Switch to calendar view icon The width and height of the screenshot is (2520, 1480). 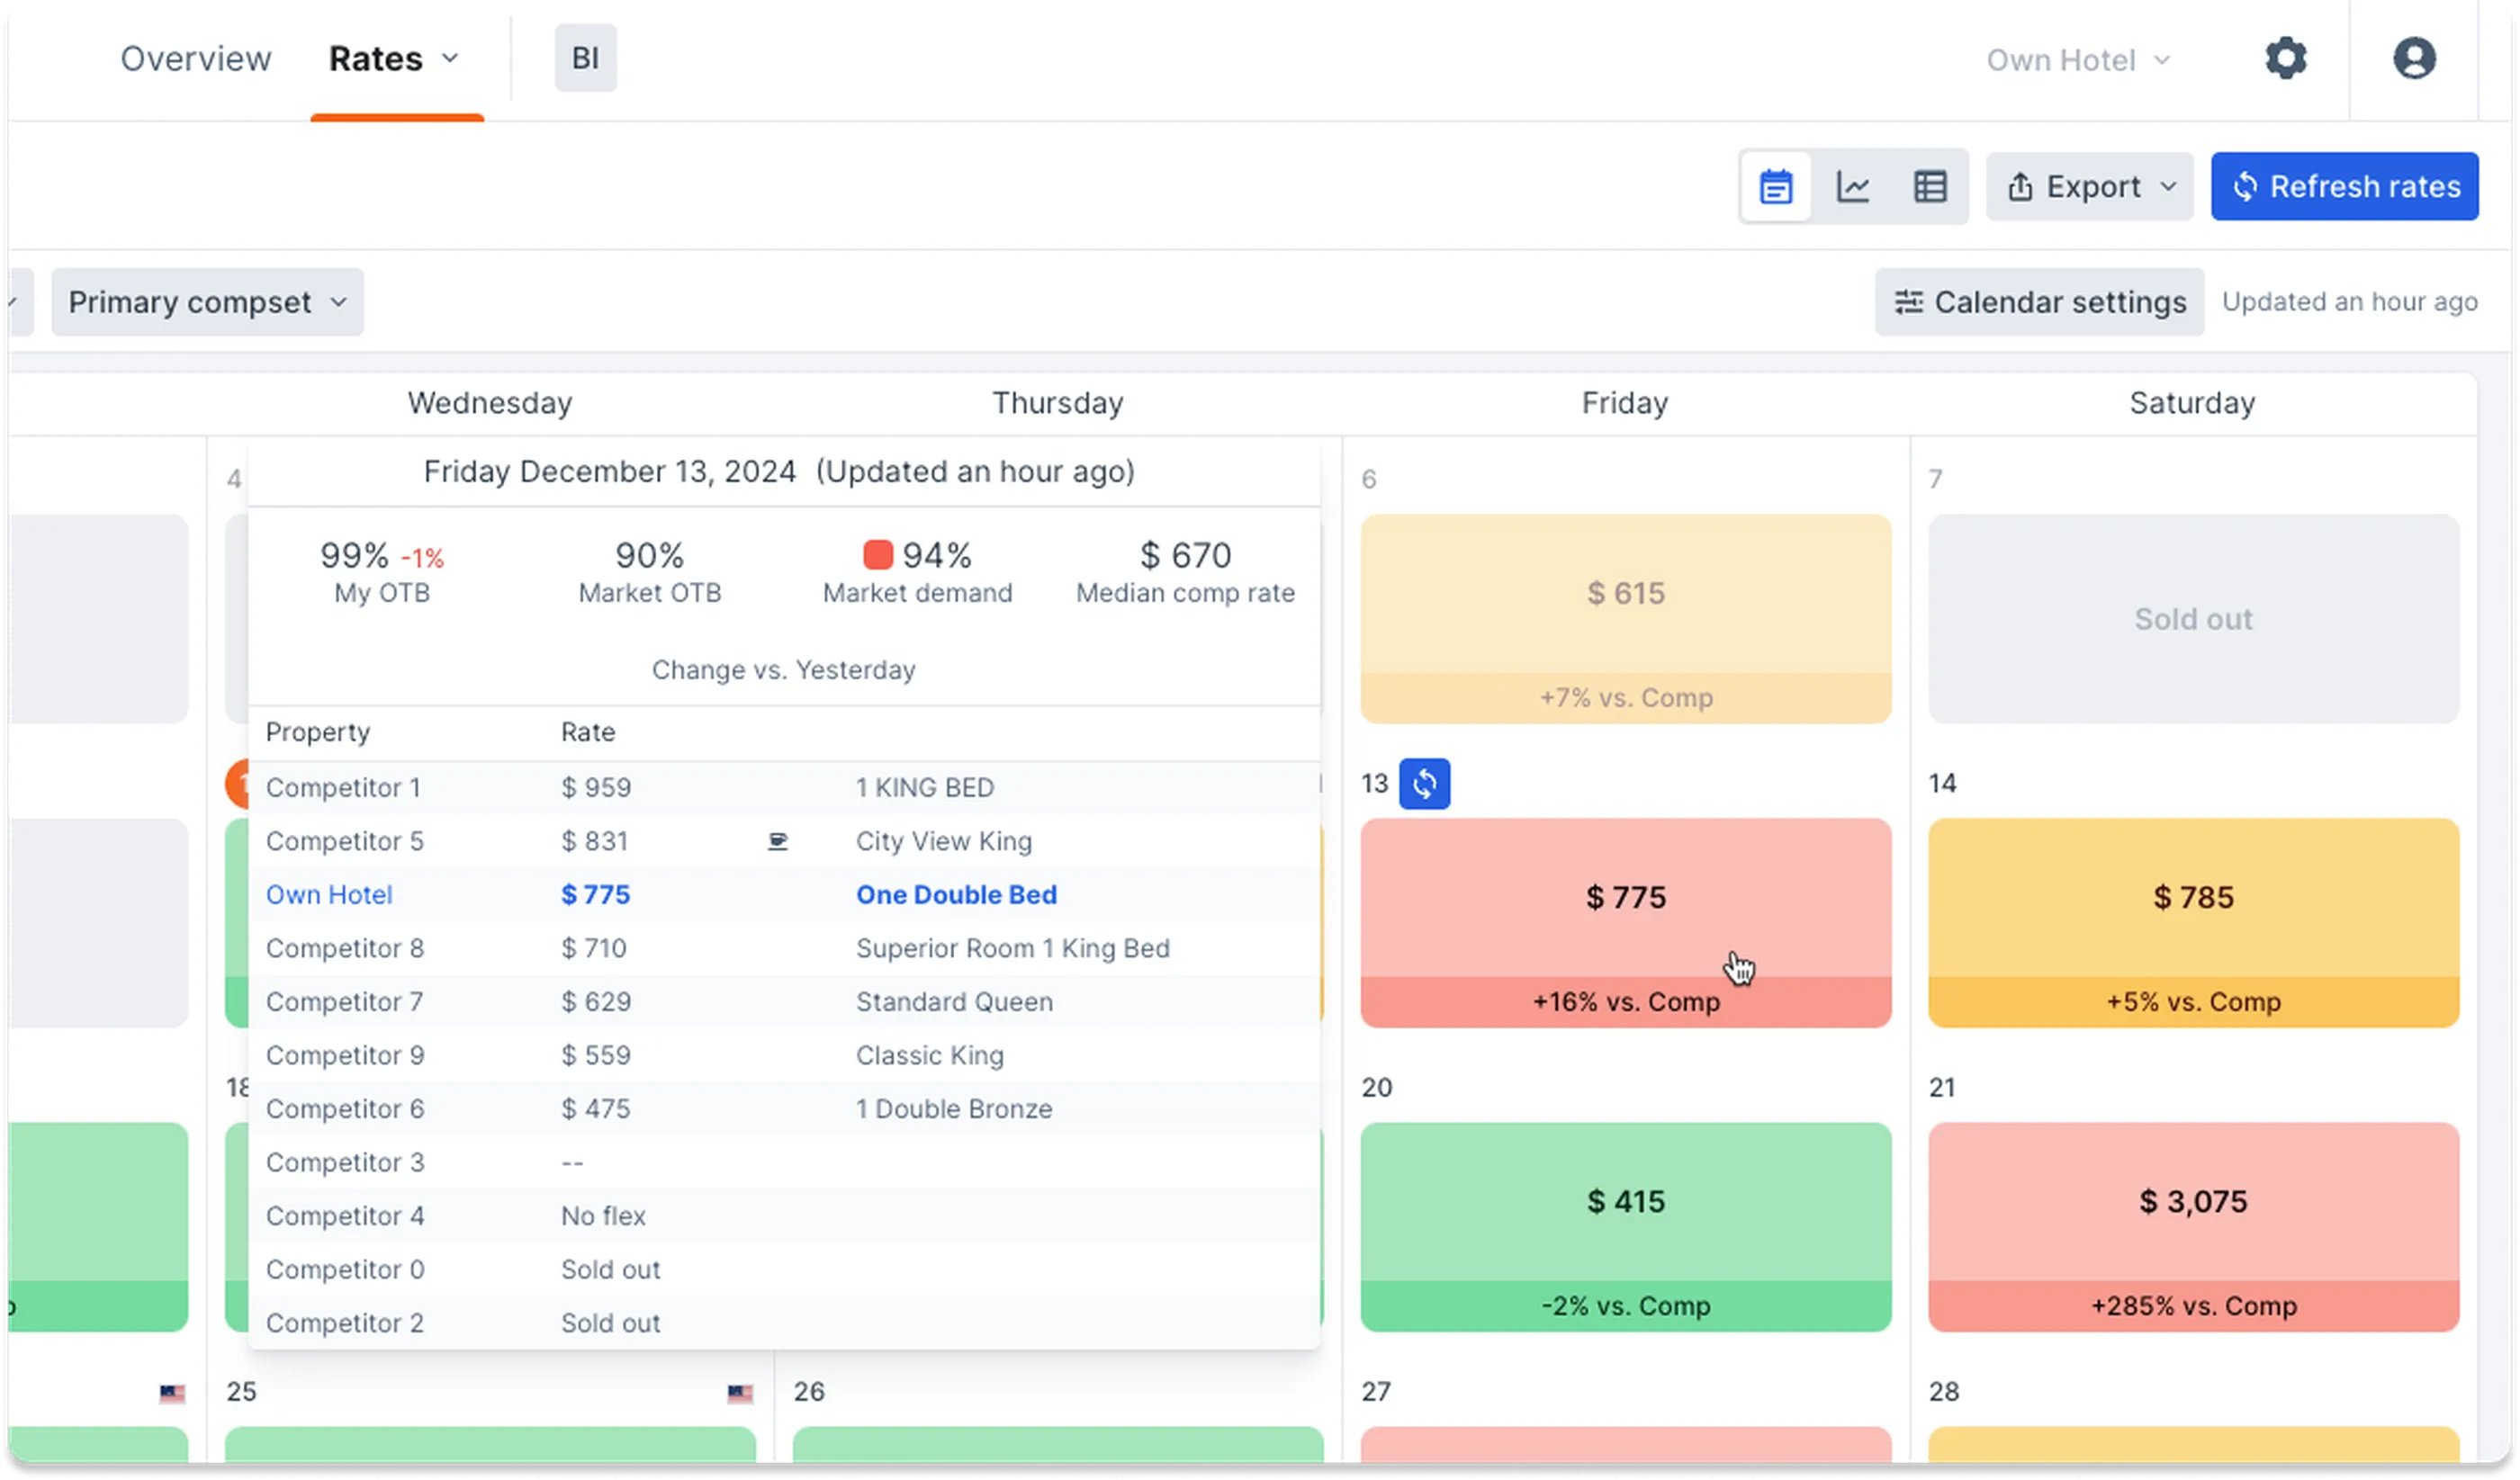[1775, 187]
